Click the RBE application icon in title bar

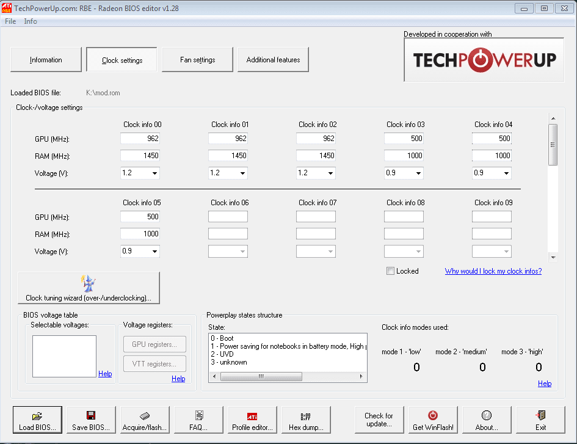coord(7,8)
